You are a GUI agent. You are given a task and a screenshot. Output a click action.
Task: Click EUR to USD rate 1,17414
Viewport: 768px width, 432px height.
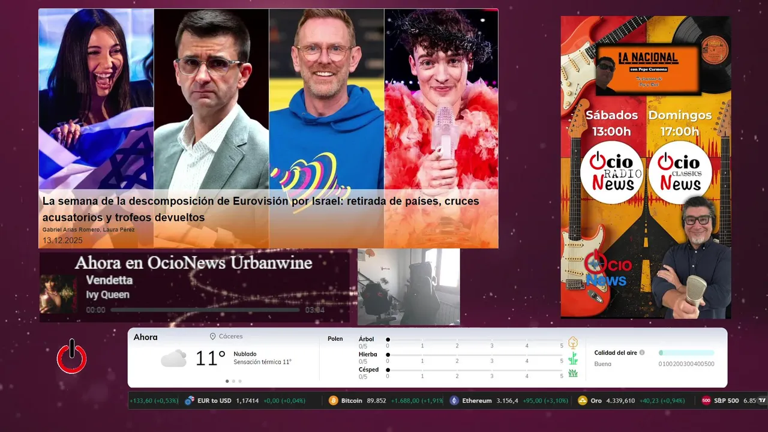click(247, 401)
